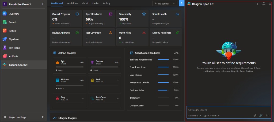
Task: Click the Review Approval checkmark icon
Action: tap(77, 33)
